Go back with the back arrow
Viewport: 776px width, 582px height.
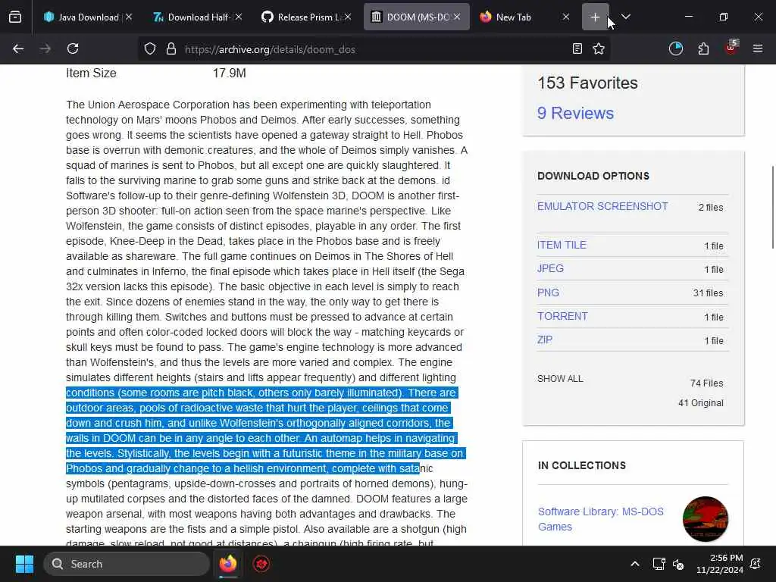(18, 49)
